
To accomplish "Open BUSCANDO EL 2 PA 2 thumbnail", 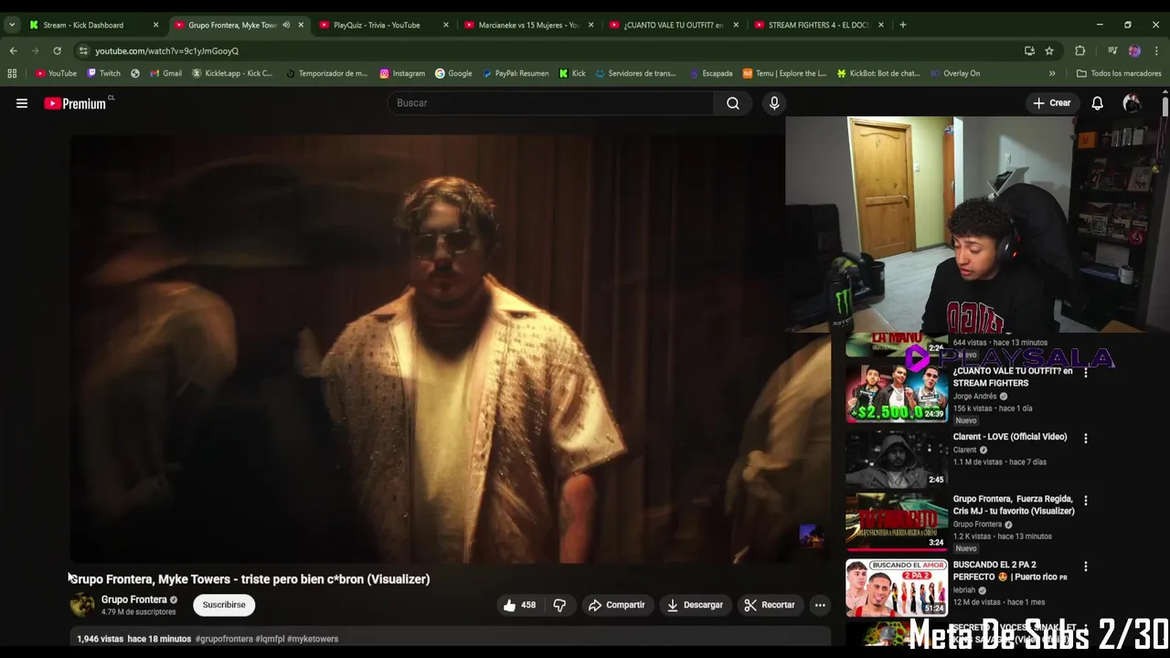I will [x=897, y=587].
